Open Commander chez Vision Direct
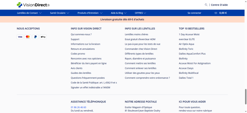The image size is (247, 113). 141,49
